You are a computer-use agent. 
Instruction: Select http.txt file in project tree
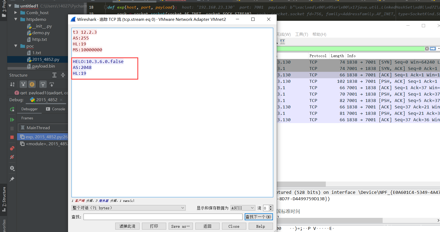(x=37, y=39)
